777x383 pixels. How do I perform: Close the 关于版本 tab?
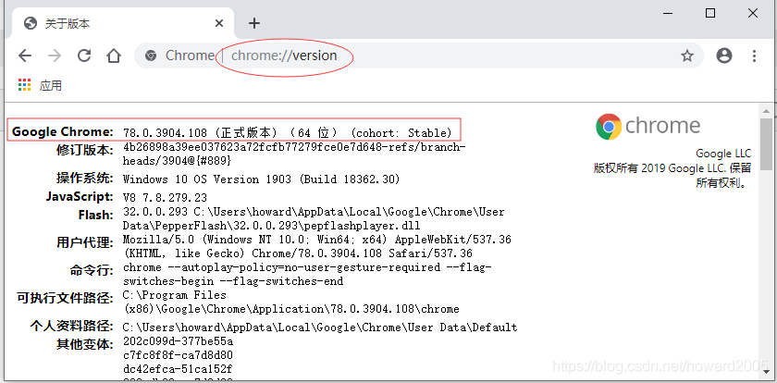point(219,23)
